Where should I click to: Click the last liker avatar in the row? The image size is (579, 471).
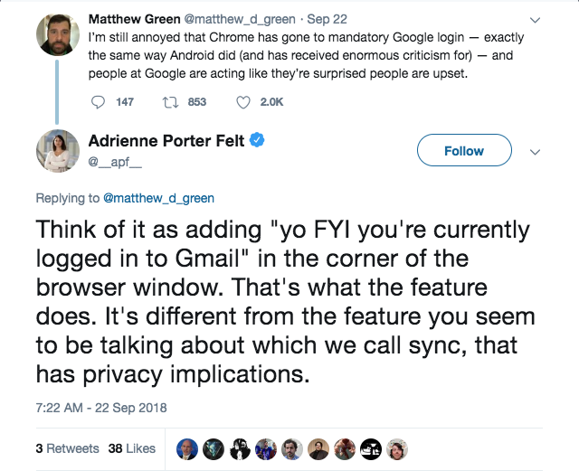(396, 449)
